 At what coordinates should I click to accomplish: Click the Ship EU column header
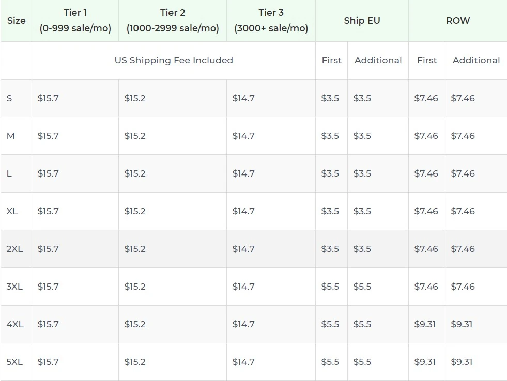[362, 20]
